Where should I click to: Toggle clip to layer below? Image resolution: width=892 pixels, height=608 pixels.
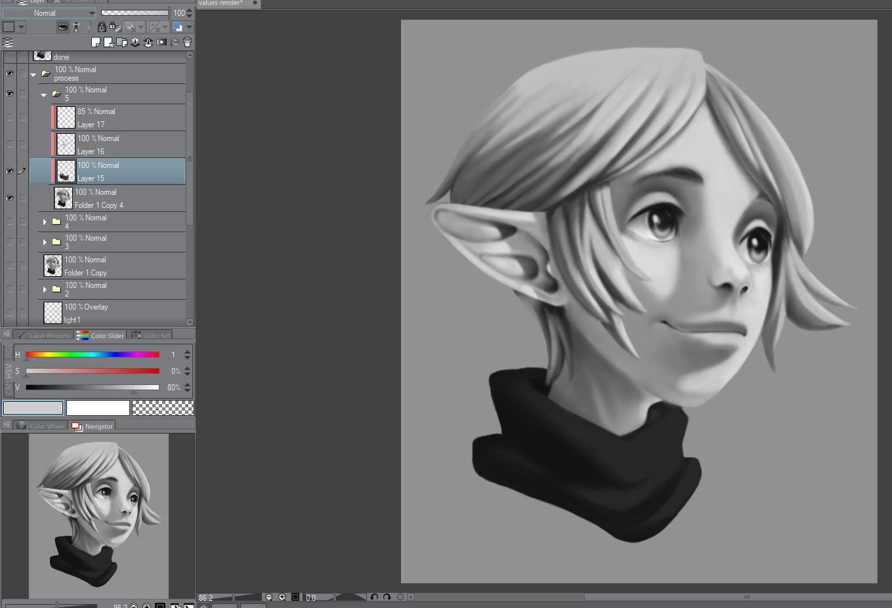tap(62, 27)
